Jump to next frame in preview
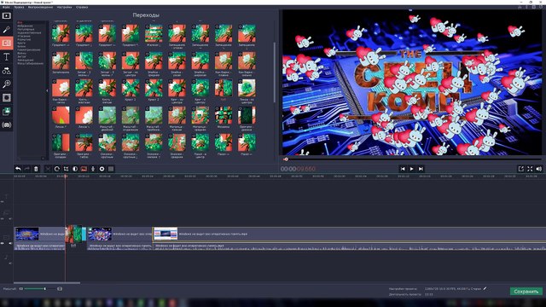Image resolution: width=546 pixels, height=307 pixels. pyautogui.click(x=421, y=169)
